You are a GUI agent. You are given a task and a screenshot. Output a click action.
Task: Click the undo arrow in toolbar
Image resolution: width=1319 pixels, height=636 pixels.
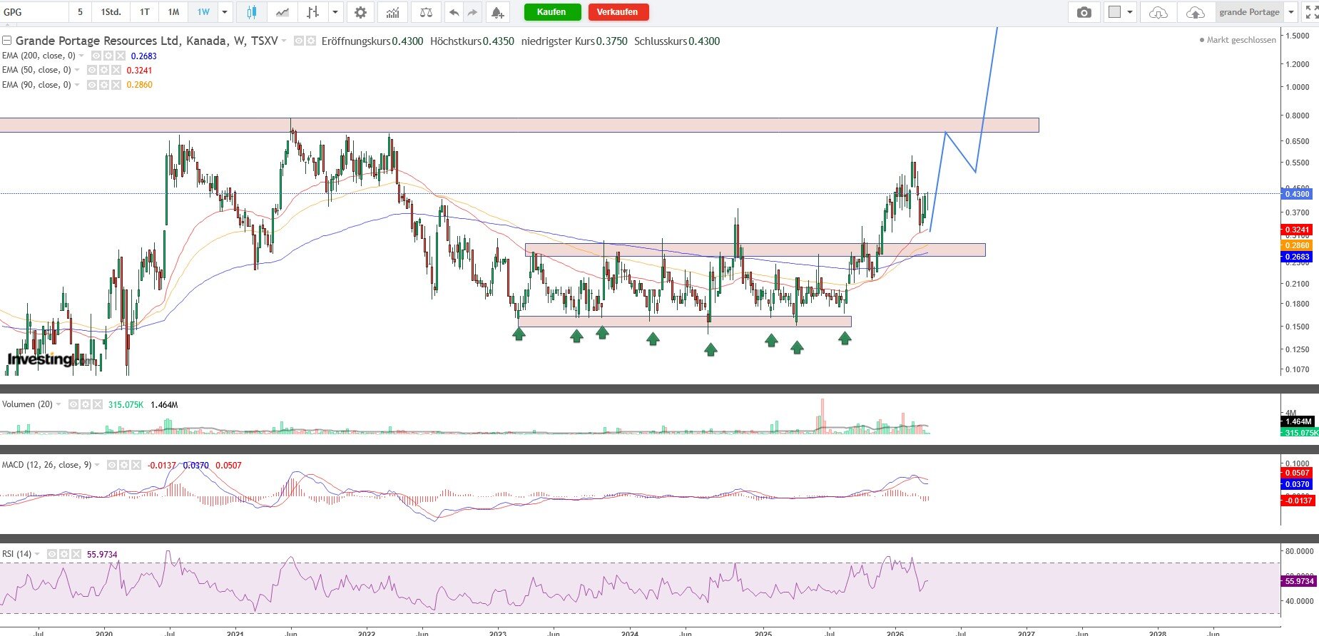pyautogui.click(x=454, y=12)
